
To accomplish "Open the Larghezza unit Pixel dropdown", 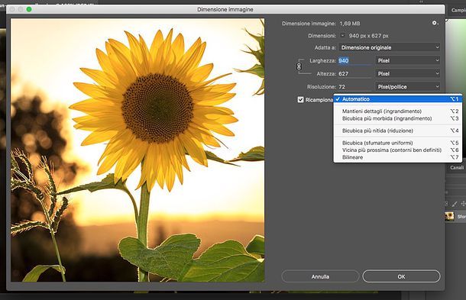I will click(x=407, y=60).
